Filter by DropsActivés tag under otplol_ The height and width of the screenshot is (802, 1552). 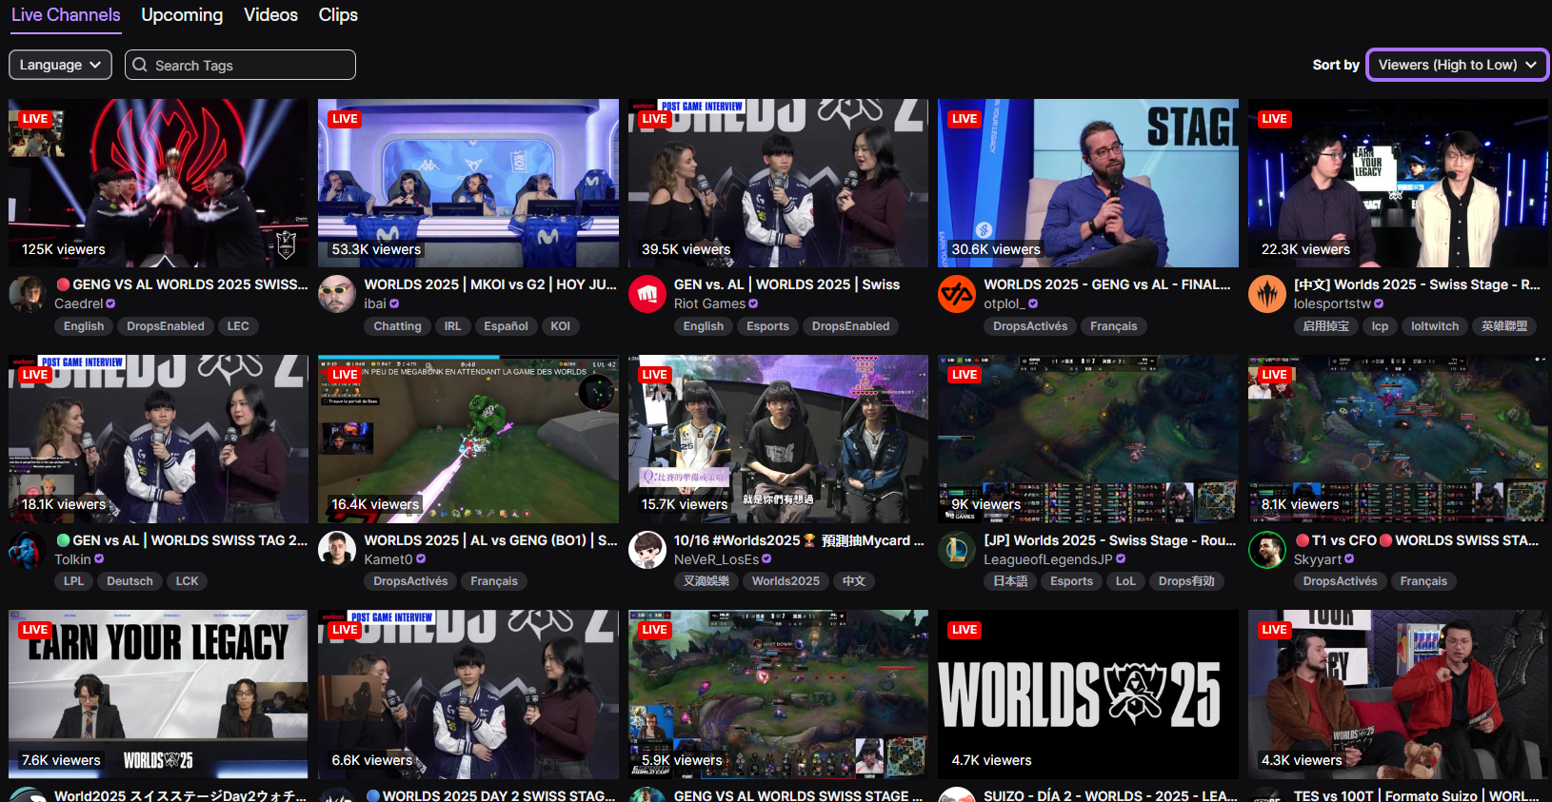tap(1030, 326)
